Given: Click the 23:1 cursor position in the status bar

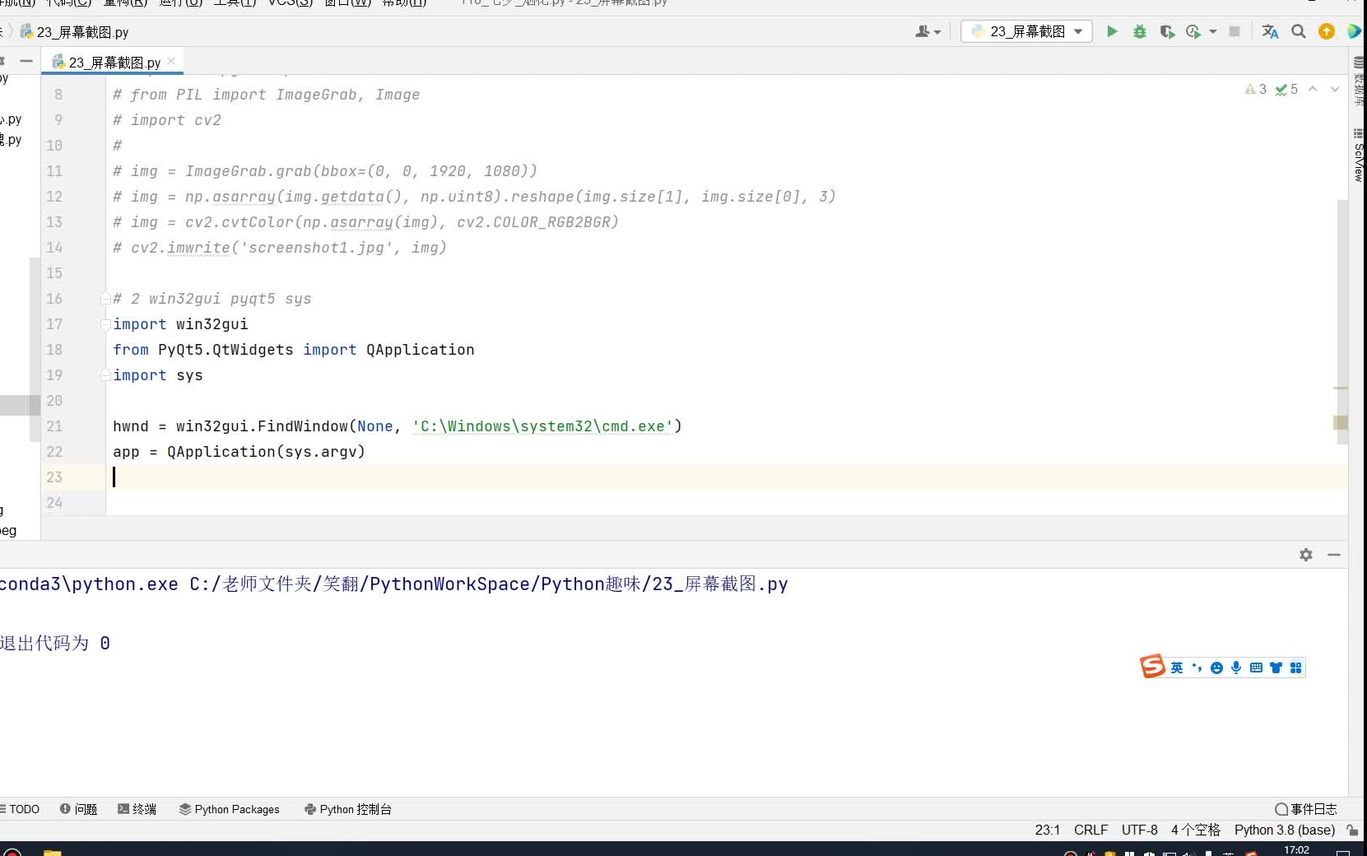Looking at the screenshot, I should pyautogui.click(x=1048, y=830).
